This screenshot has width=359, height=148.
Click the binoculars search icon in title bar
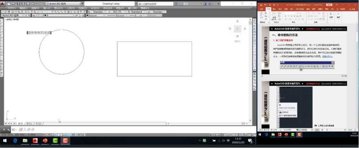pyautogui.click(x=176, y=3)
